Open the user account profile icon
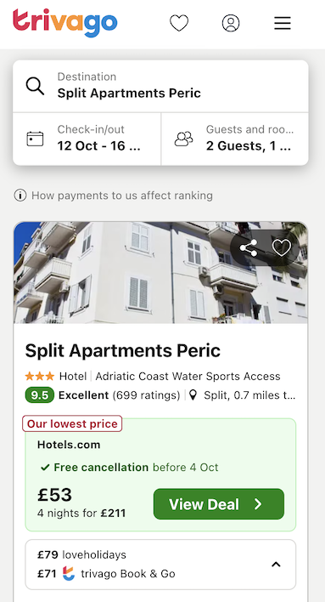The height and width of the screenshot is (602, 325). tap(231, 23)
